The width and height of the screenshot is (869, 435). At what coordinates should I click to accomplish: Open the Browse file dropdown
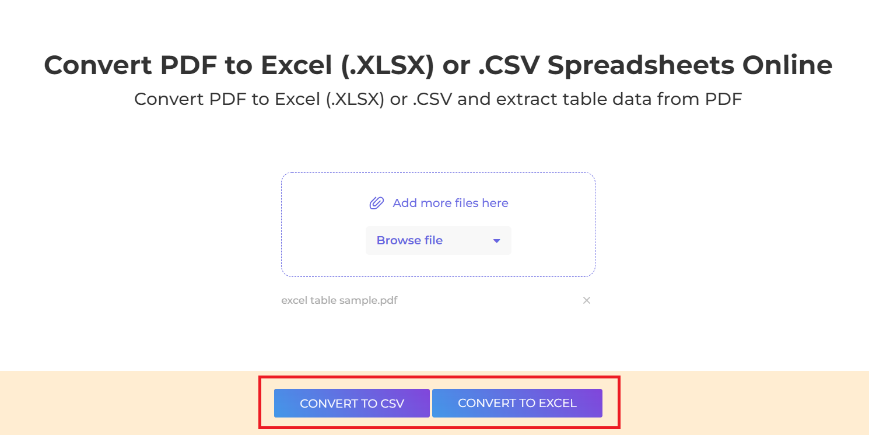(438, 240)
